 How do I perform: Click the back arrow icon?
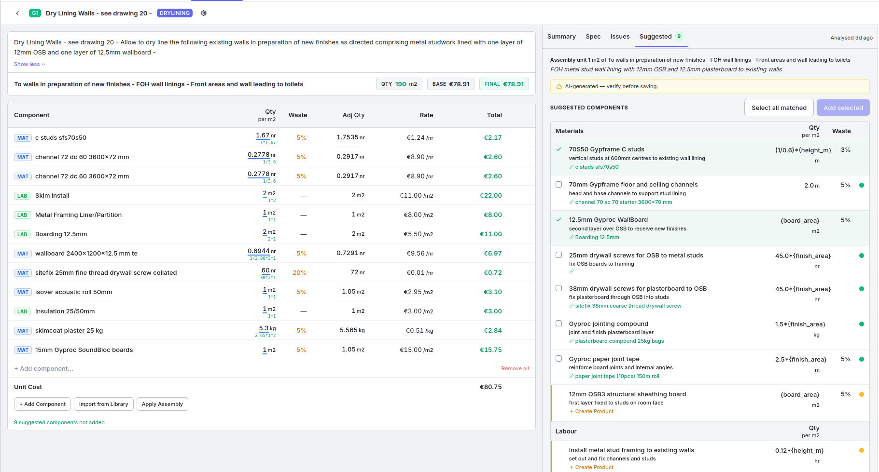(x=17, y=13)
